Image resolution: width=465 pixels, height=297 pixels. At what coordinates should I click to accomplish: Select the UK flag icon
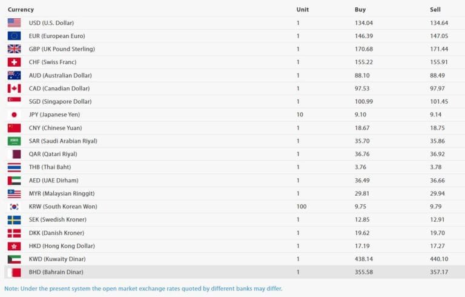[x=14, y=49]
